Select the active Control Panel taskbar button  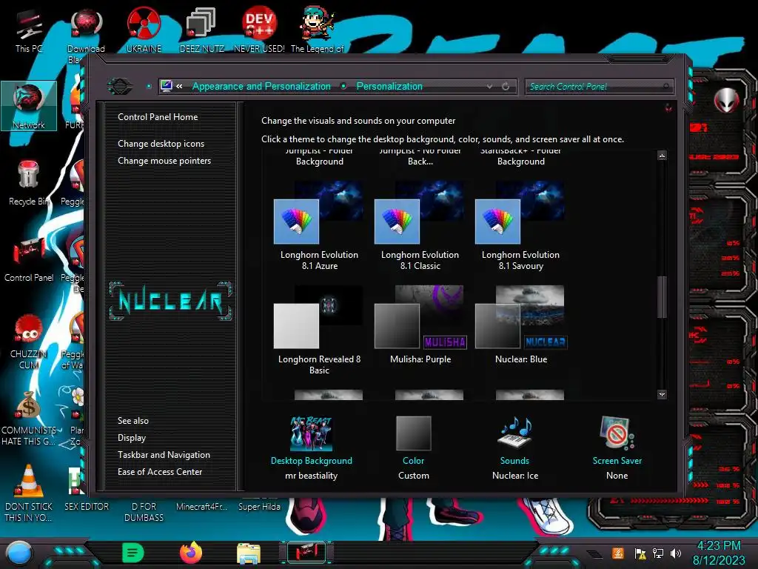pos(306,553)
